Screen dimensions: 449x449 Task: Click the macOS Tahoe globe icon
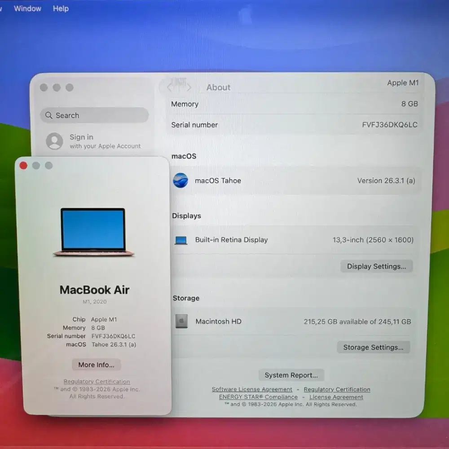click(x=180, y=180)
